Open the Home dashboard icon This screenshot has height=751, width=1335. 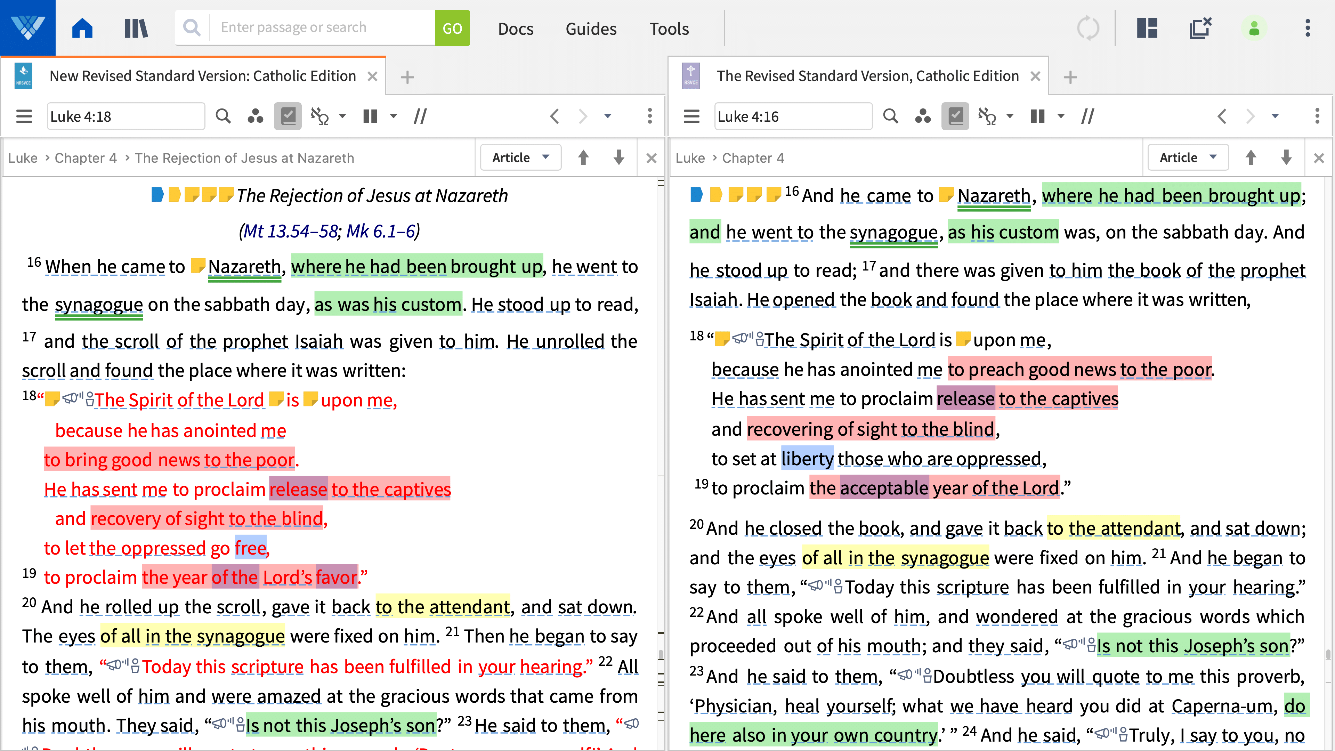(82, 28)
